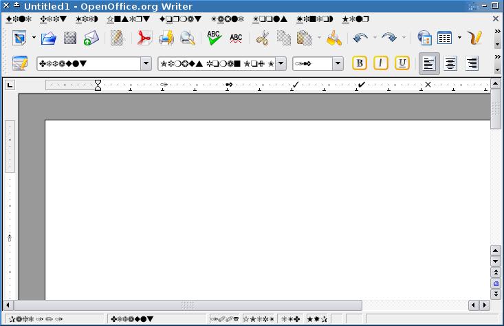Open the last menu in the menu bar

357,19
